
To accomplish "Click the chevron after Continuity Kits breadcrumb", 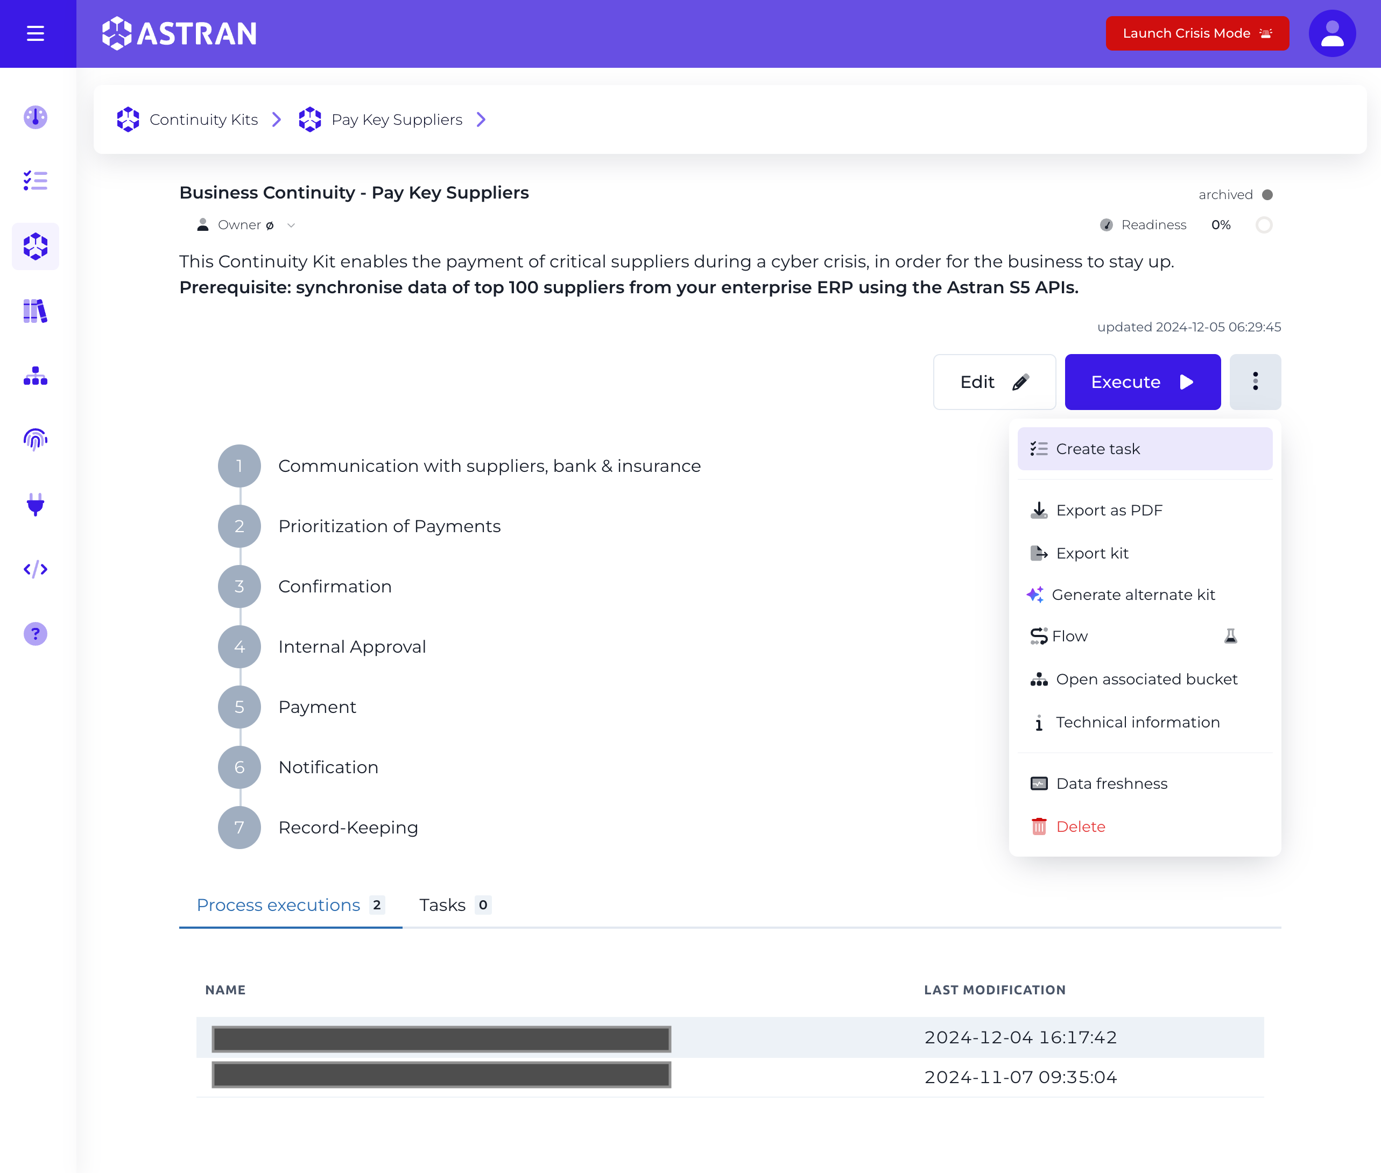I will [x=277, y=119].
